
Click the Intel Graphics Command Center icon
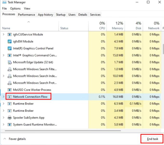(10, 55)
